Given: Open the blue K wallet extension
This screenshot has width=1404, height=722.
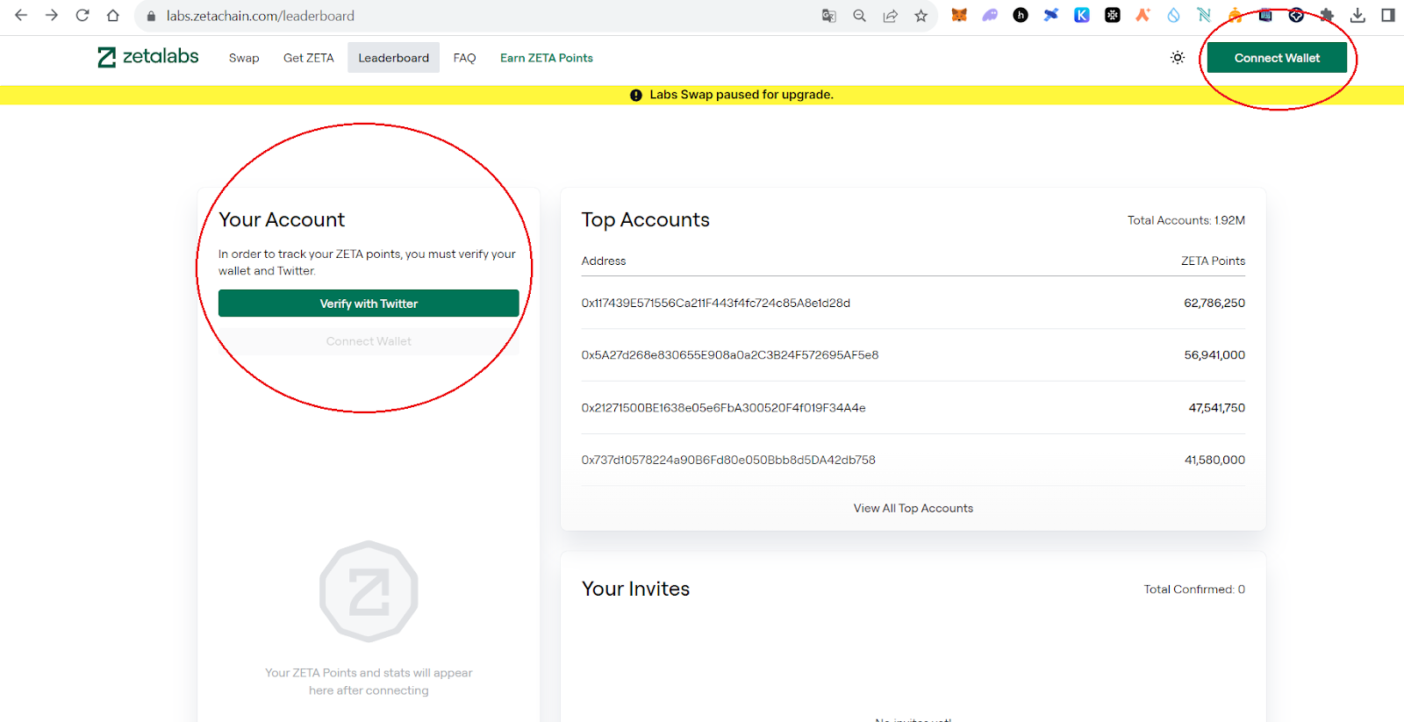Looking at the screenshot, I should (1082, 15).
